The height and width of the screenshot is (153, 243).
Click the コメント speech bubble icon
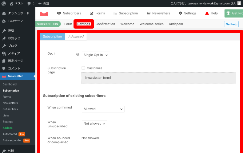coord(4,69)
